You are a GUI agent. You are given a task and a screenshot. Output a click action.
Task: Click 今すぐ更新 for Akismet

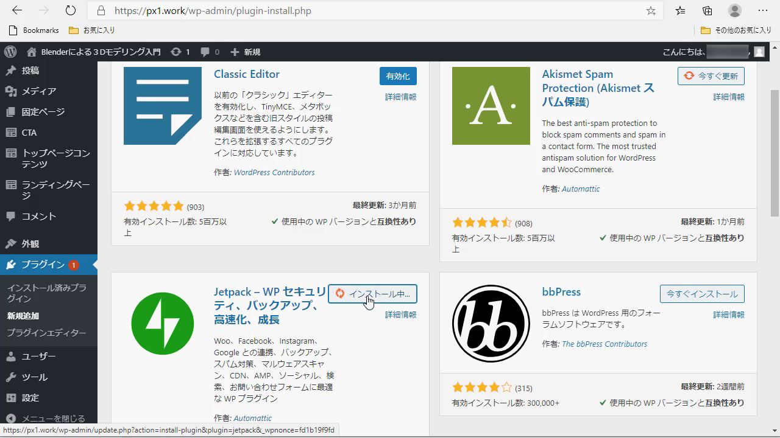(x=711, y=76)
